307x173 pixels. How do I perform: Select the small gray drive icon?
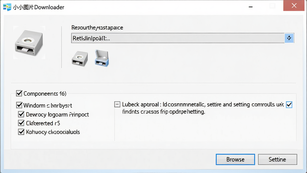tap(80, 59)
